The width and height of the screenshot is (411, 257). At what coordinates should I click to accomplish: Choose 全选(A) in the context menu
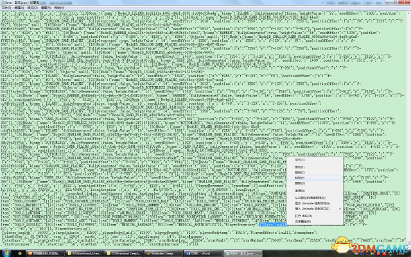300,190
